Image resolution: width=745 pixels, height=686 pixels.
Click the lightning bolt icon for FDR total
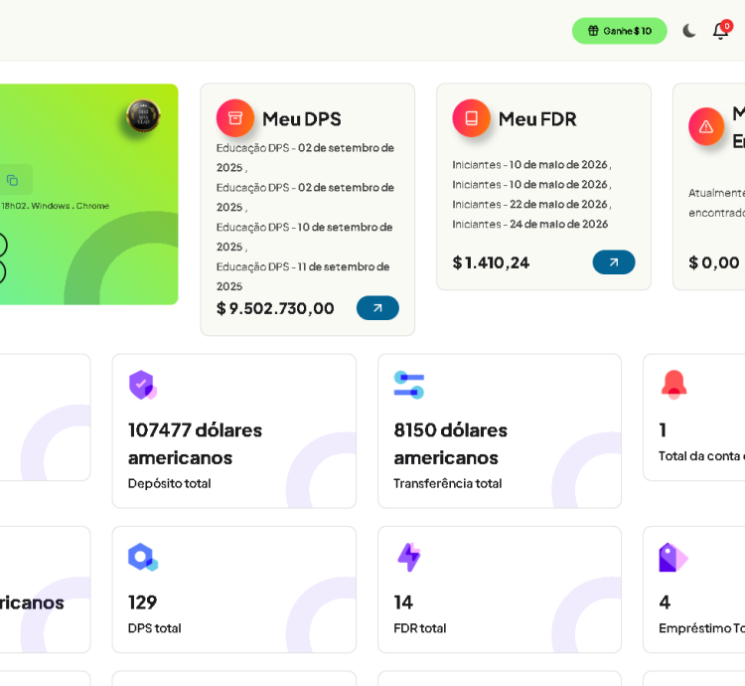pyautogui.click(x=409, y=557)
